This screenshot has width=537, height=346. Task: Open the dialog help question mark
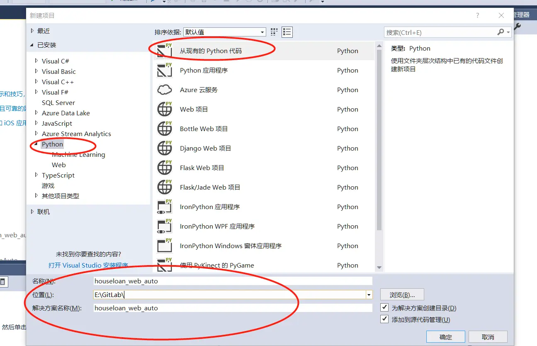[478, 15]
